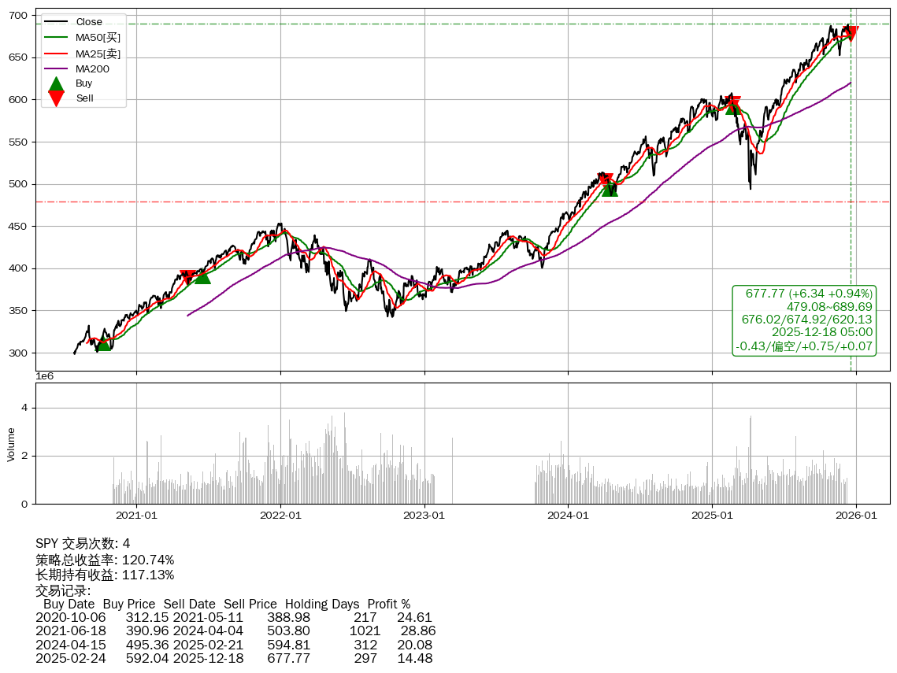The height and width of the screenshot is (673, 897).
Task: Click the 2025-01 date label on x-axis
Action: [x=712, y=516]
